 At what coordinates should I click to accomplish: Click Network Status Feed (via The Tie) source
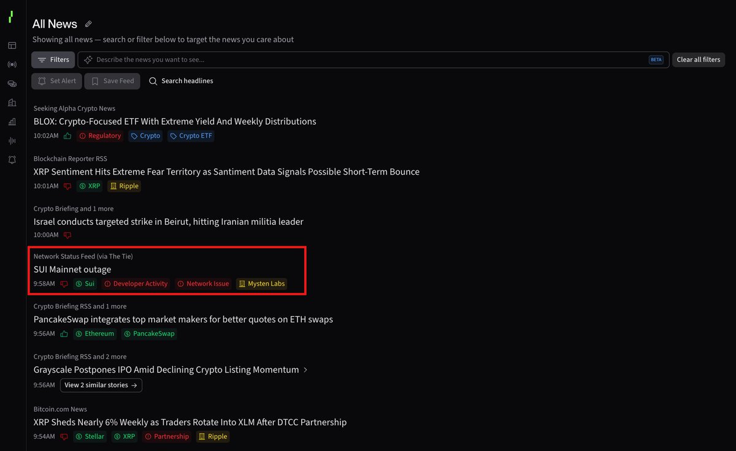click(x=83, y=256)
